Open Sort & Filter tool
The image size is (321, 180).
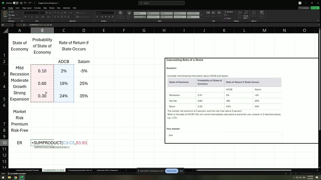tap(240, 15)
